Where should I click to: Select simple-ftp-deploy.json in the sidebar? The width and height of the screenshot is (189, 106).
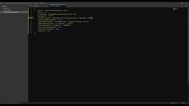pos(12,12)
